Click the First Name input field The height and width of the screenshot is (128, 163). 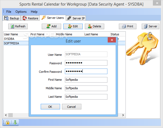click(86, 80)
